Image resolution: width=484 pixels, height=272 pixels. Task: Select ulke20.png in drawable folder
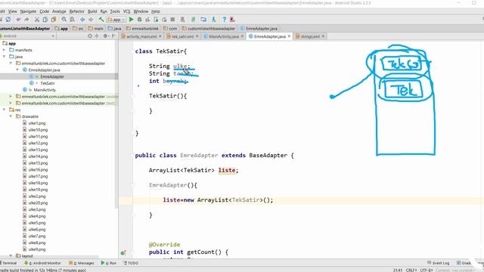[38, 203]
